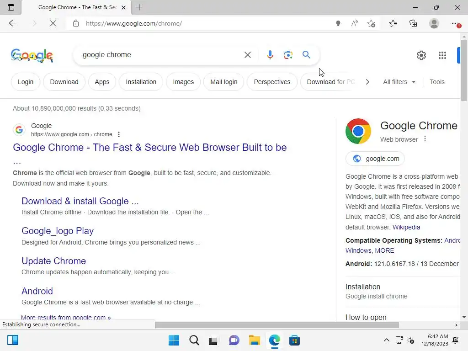468x351 pixels.
Task: Open Edge Settings and more menu
Action: pos(456,23)
